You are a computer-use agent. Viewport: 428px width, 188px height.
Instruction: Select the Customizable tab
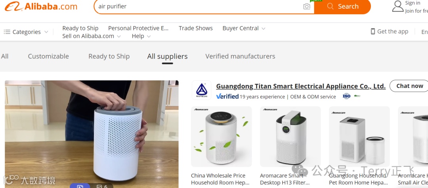coord(48,56)
